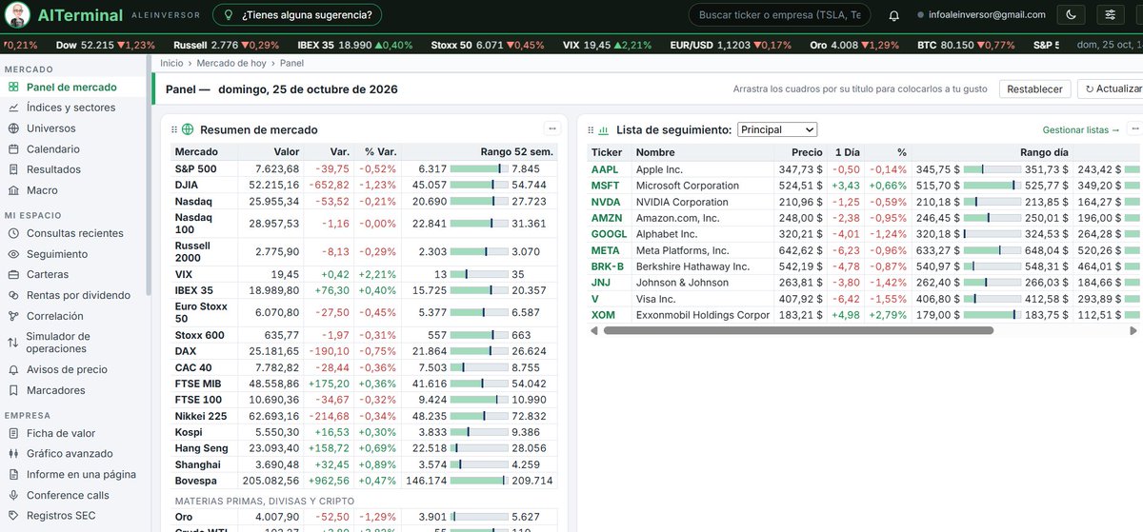Open the Seguimiento menu item
This screenshot has width=1143, height=532.
(71, 254)
